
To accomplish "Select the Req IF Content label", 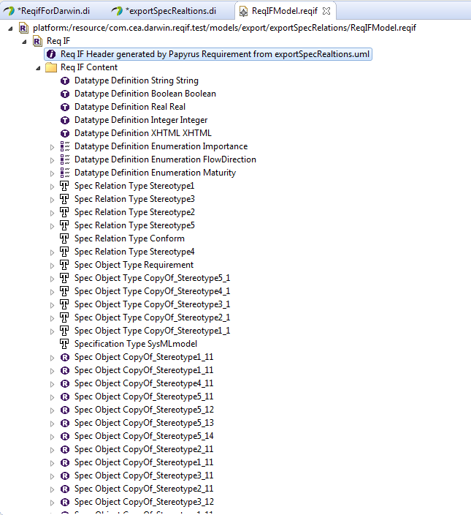I will click(x=89, y=67).
